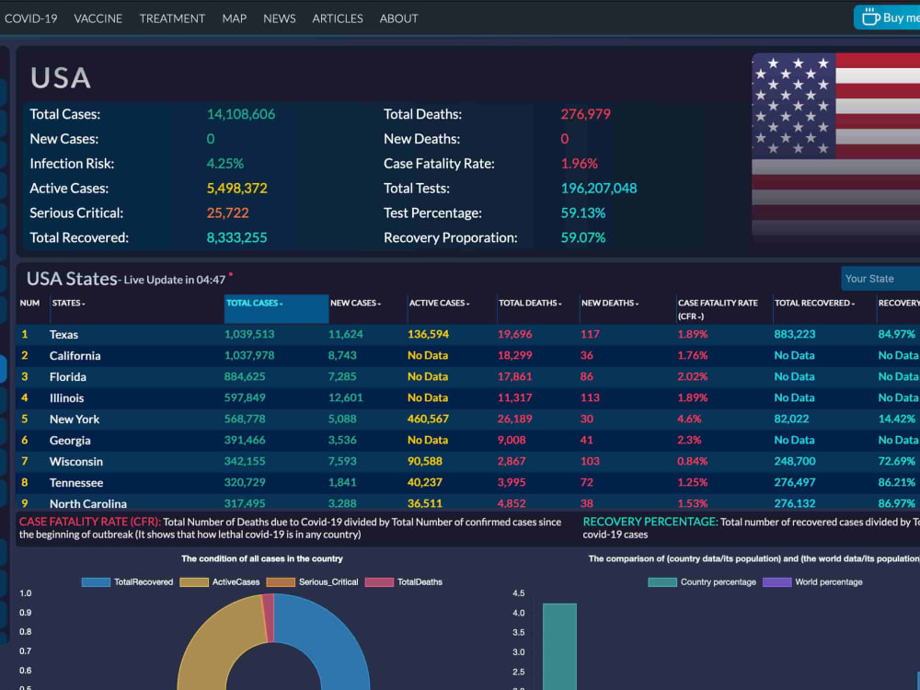Click serious critical value 25,722
Viewport: 920px width, 690px height.
pos(227,213)
